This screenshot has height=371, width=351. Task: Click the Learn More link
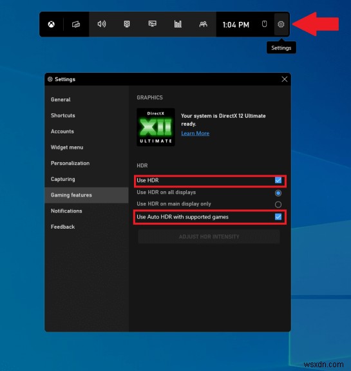195,133
